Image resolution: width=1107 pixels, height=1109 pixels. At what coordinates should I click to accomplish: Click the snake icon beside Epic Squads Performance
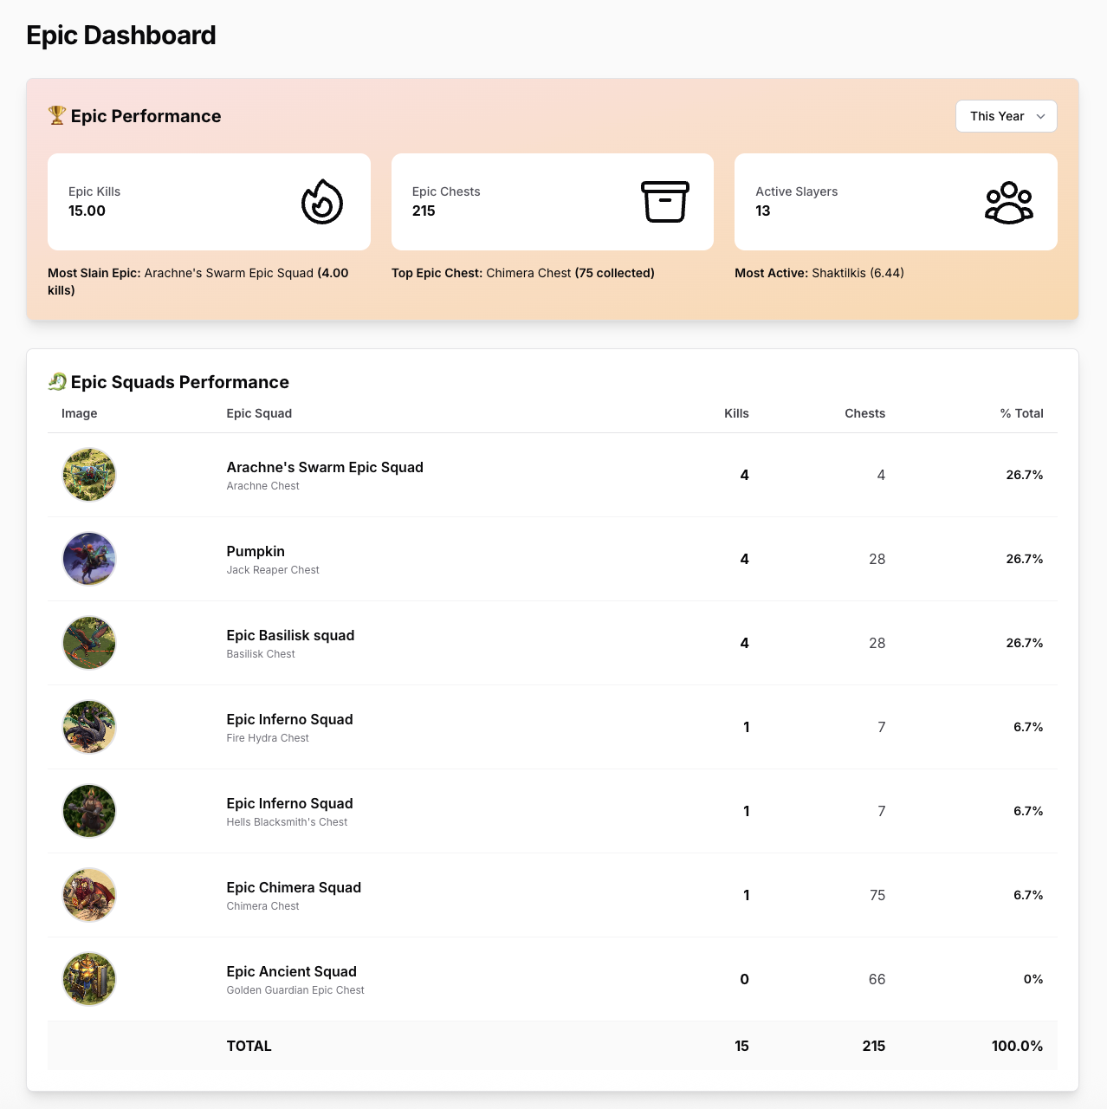[57, 381]
